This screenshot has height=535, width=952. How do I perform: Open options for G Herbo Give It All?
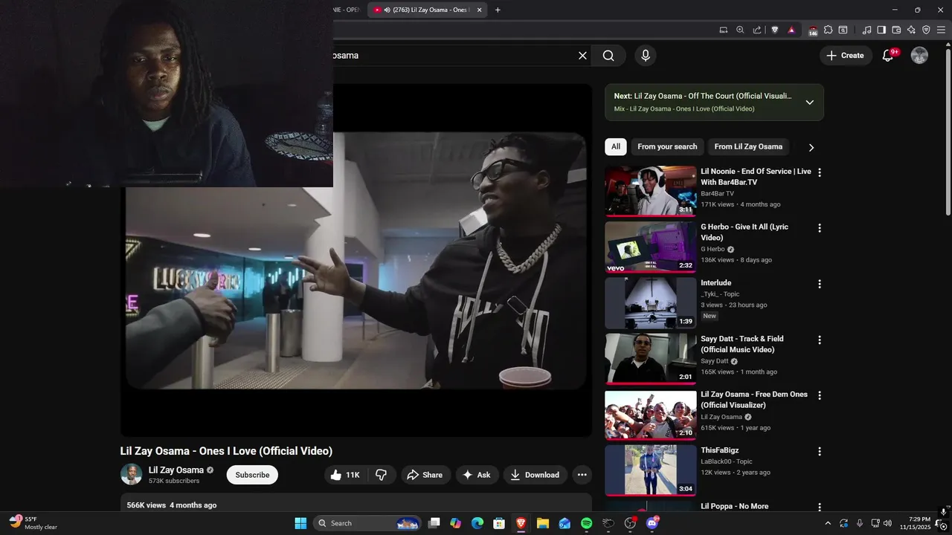coord(820,228)
